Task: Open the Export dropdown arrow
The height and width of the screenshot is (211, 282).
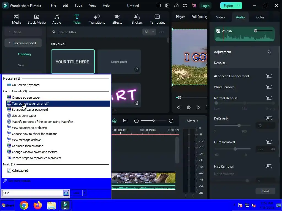Action: (x=238, y=5)
